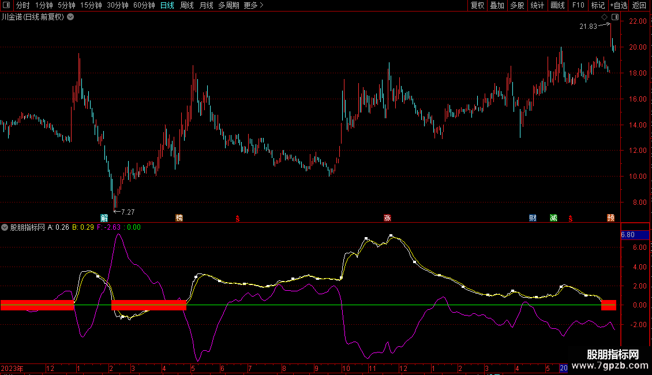Image resolution: width=652 pixels, height=375 pixels.
Task: Click the 解 event marker icon
Action: (104, 218)
